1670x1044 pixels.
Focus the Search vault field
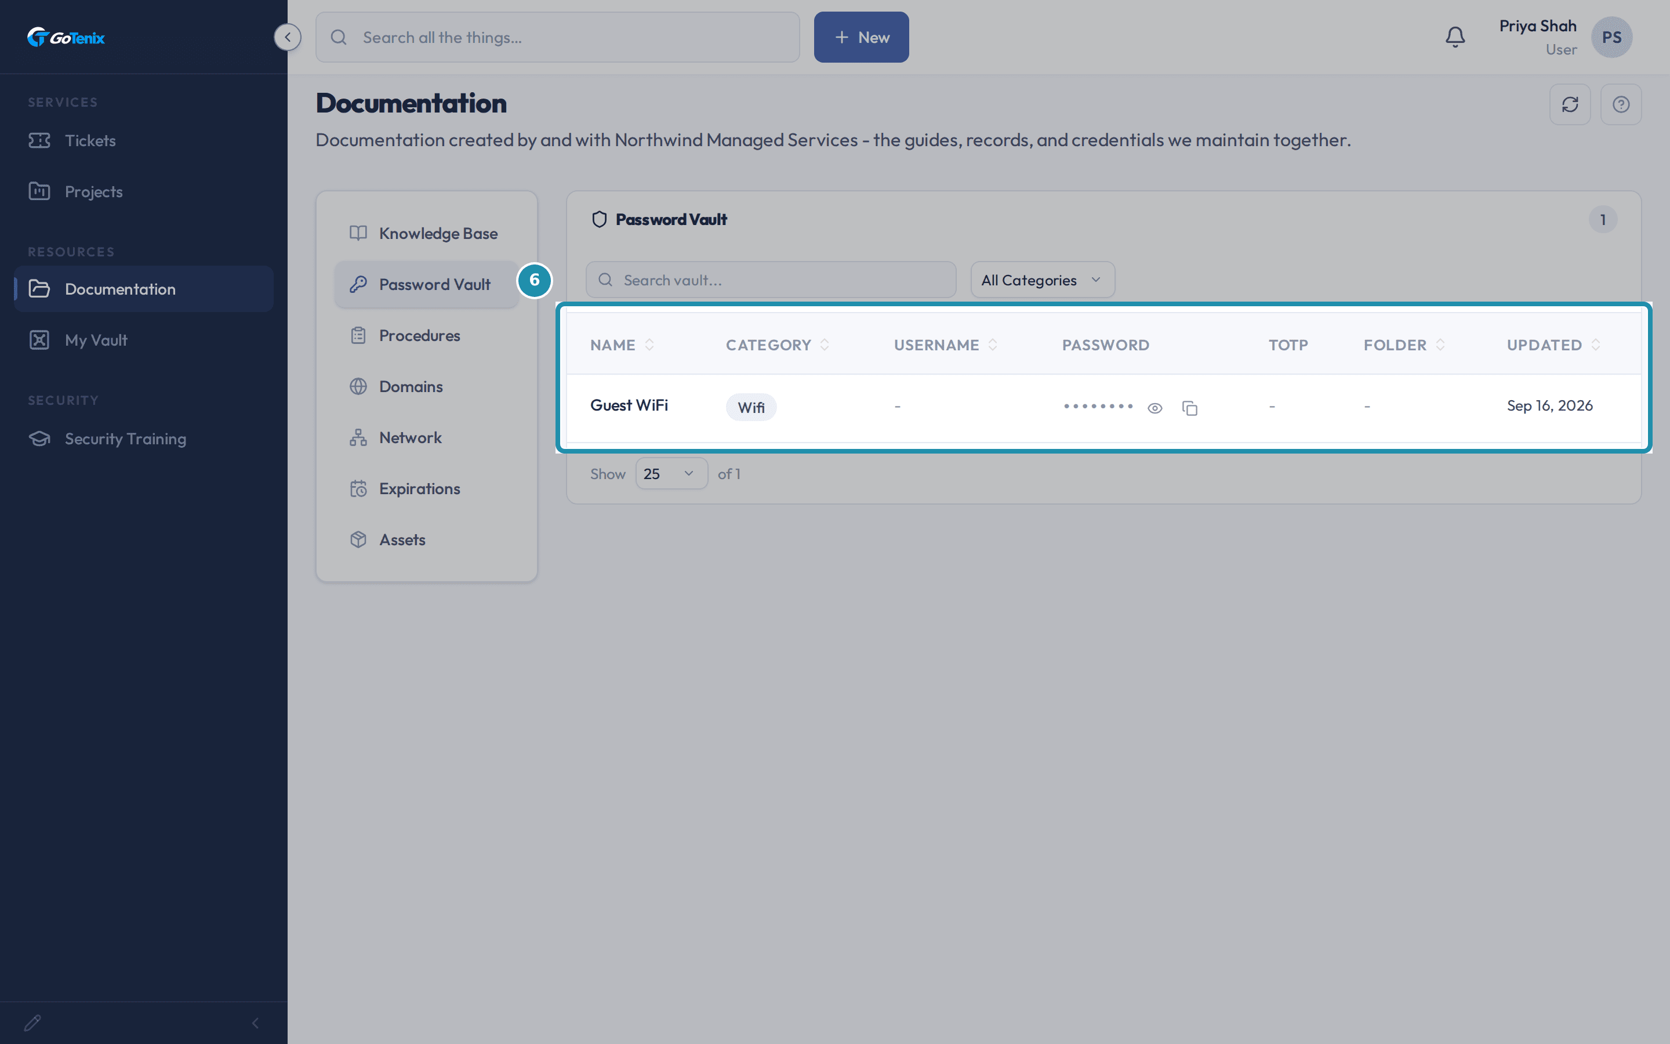[x=771, y=280]
